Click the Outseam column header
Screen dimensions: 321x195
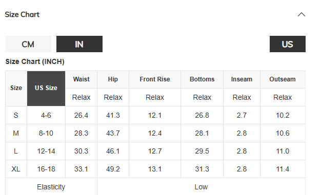pyautogui.click(x=283, y=79)
